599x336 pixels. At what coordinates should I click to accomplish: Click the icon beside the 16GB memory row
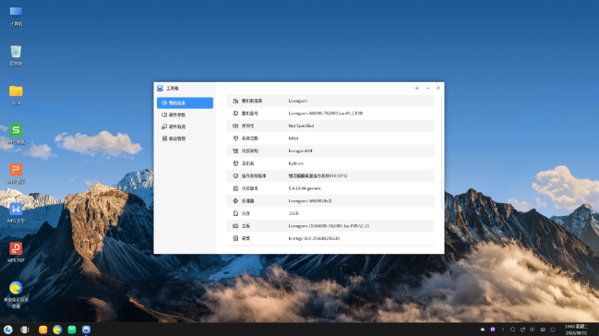tap(235, 213)
